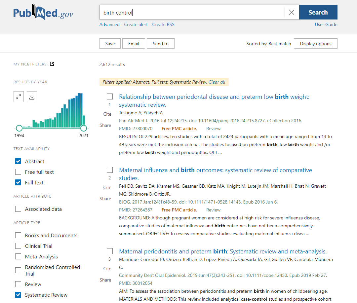Open the Display options dropdown

click(315, 44)
